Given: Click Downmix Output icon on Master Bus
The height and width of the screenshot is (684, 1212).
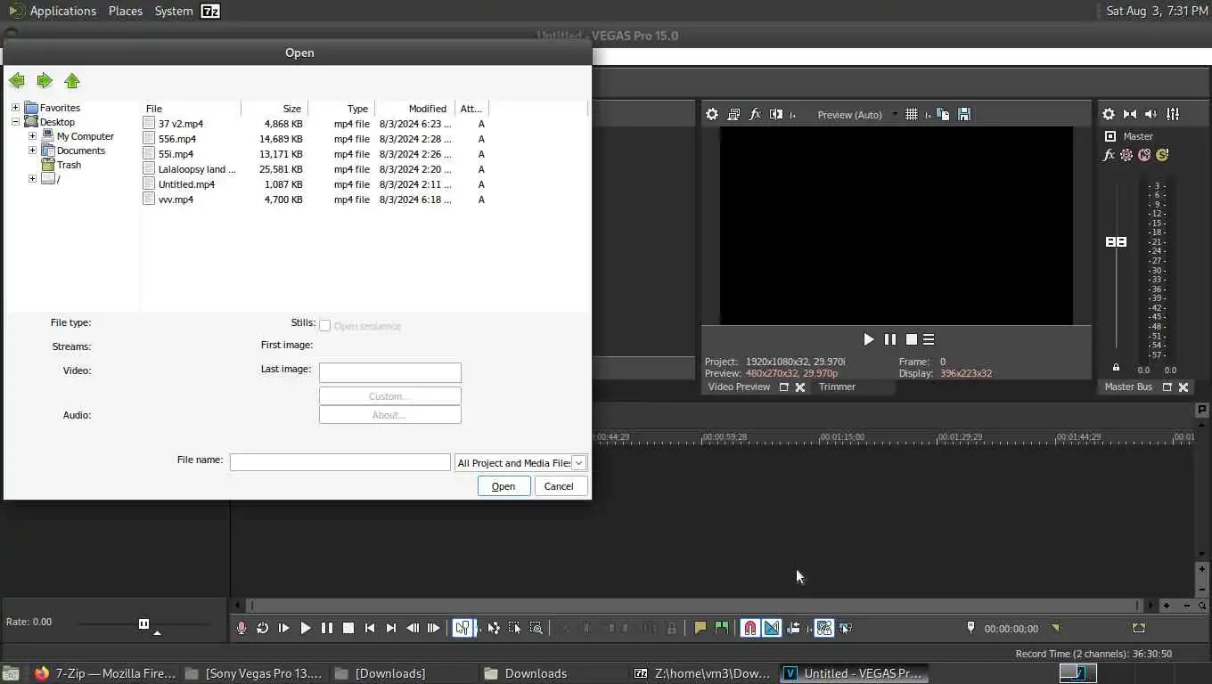Looking at the screenshot, I should pyautogui.click(x=1130, y=114).
